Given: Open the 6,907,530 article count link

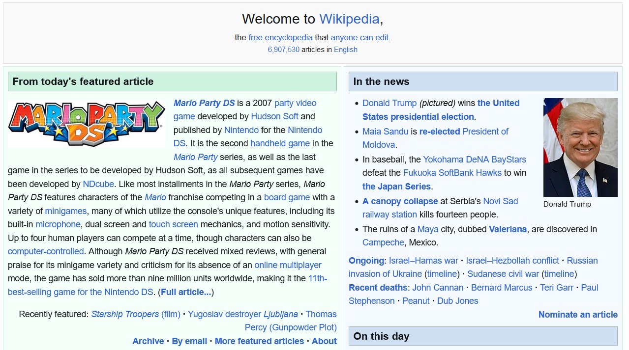Looking at the screenshot, I should [x=284, y=50].
